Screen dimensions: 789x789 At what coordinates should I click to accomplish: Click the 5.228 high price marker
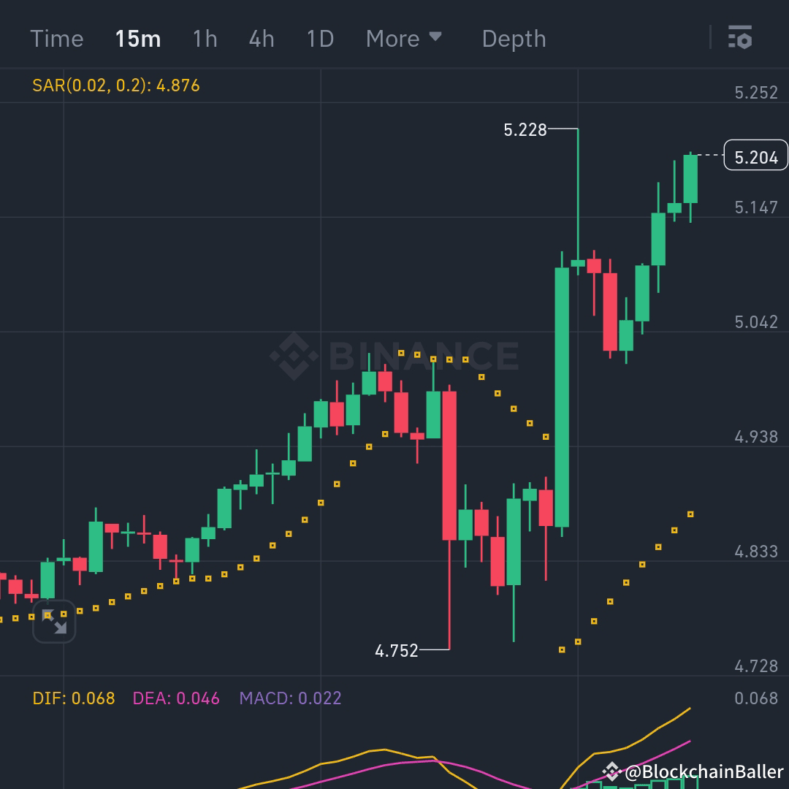click(x=526, y=130)
